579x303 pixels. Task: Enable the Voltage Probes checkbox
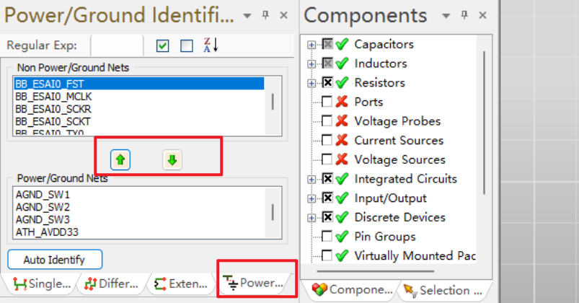pos(327,120)
